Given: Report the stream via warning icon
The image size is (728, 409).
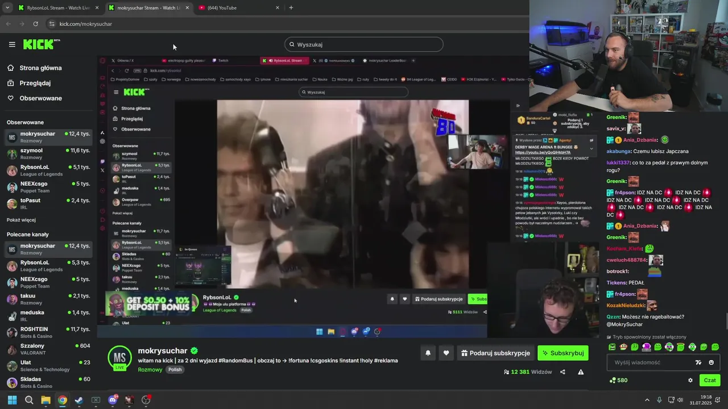Looking at the screenshot, I should click(x=581, y=372).
